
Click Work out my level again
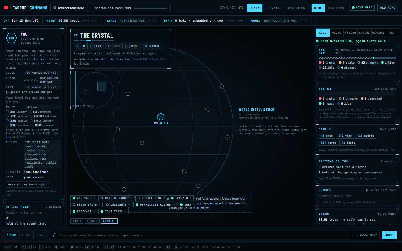(28, 185)
